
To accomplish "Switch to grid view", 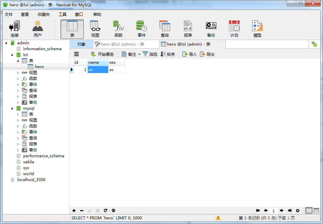I will coord(309,210).
